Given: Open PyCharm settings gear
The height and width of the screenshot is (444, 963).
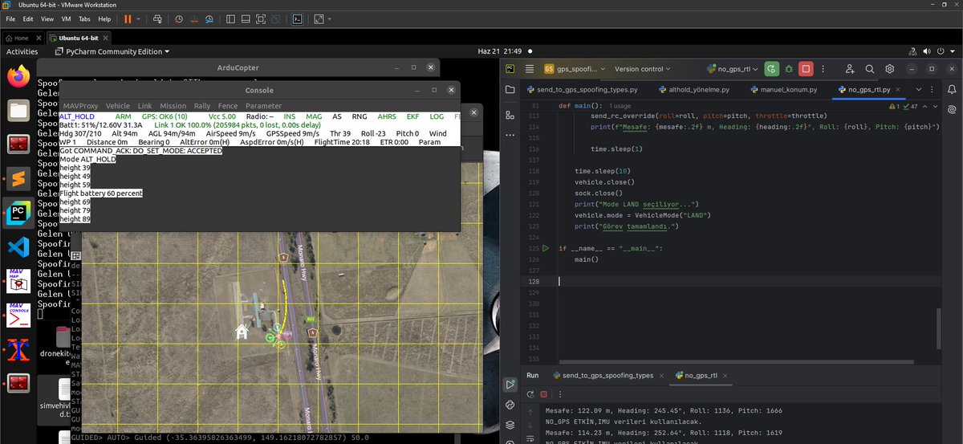Looking at the screenshot, I should [x=890, y=69].
